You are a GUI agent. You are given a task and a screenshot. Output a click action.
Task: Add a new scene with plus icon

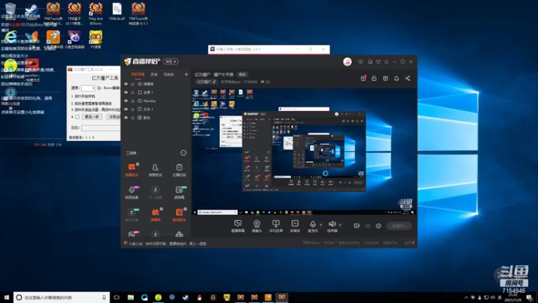point(186,74)
